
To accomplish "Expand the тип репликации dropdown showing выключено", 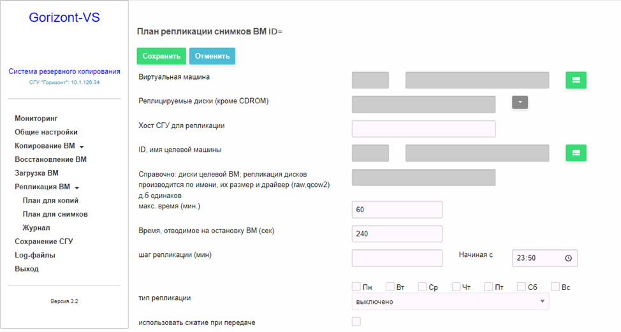I will [x=450, y=301].
